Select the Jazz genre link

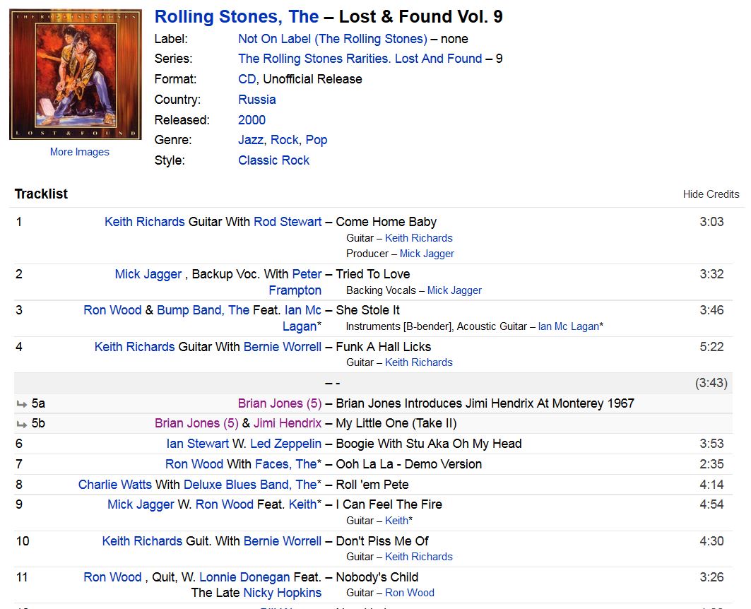(x=251, y=140)
